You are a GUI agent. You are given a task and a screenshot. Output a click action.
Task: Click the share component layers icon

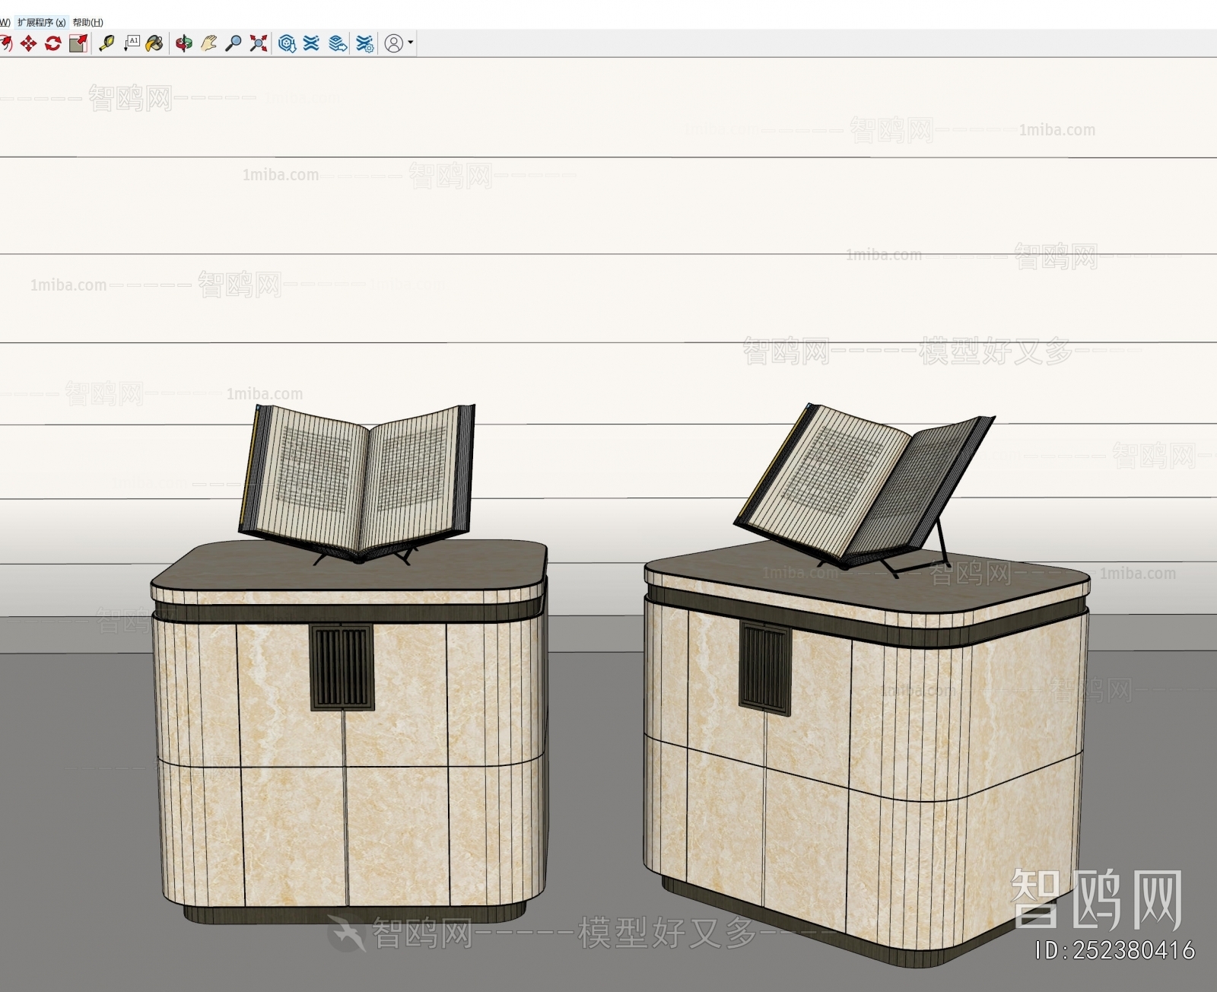338,43
